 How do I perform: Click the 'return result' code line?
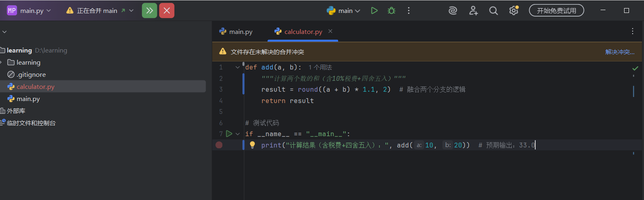[x=287, y=101]
